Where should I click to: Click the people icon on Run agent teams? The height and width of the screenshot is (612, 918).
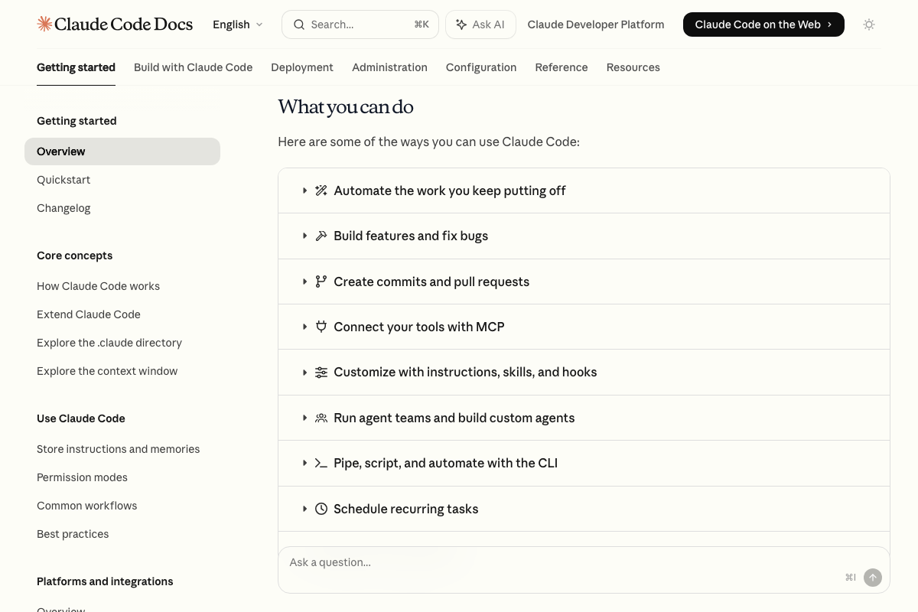pyautogui.click(x=321, y=418)
